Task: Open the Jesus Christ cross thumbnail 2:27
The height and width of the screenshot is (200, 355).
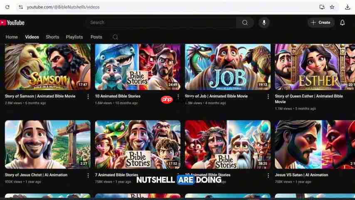Action: [47, 145]
